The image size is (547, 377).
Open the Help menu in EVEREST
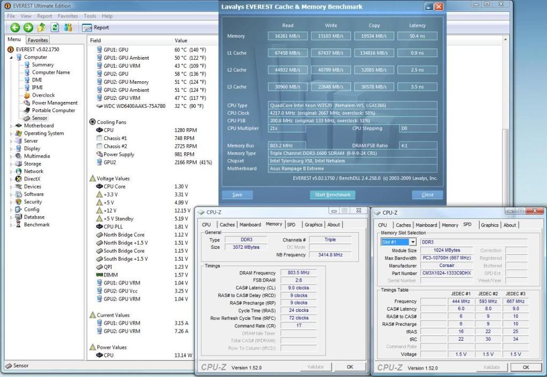[x=107, y=16]
